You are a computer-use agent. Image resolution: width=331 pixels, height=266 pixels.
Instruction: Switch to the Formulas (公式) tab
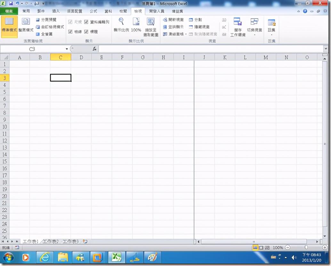point(93,11)
